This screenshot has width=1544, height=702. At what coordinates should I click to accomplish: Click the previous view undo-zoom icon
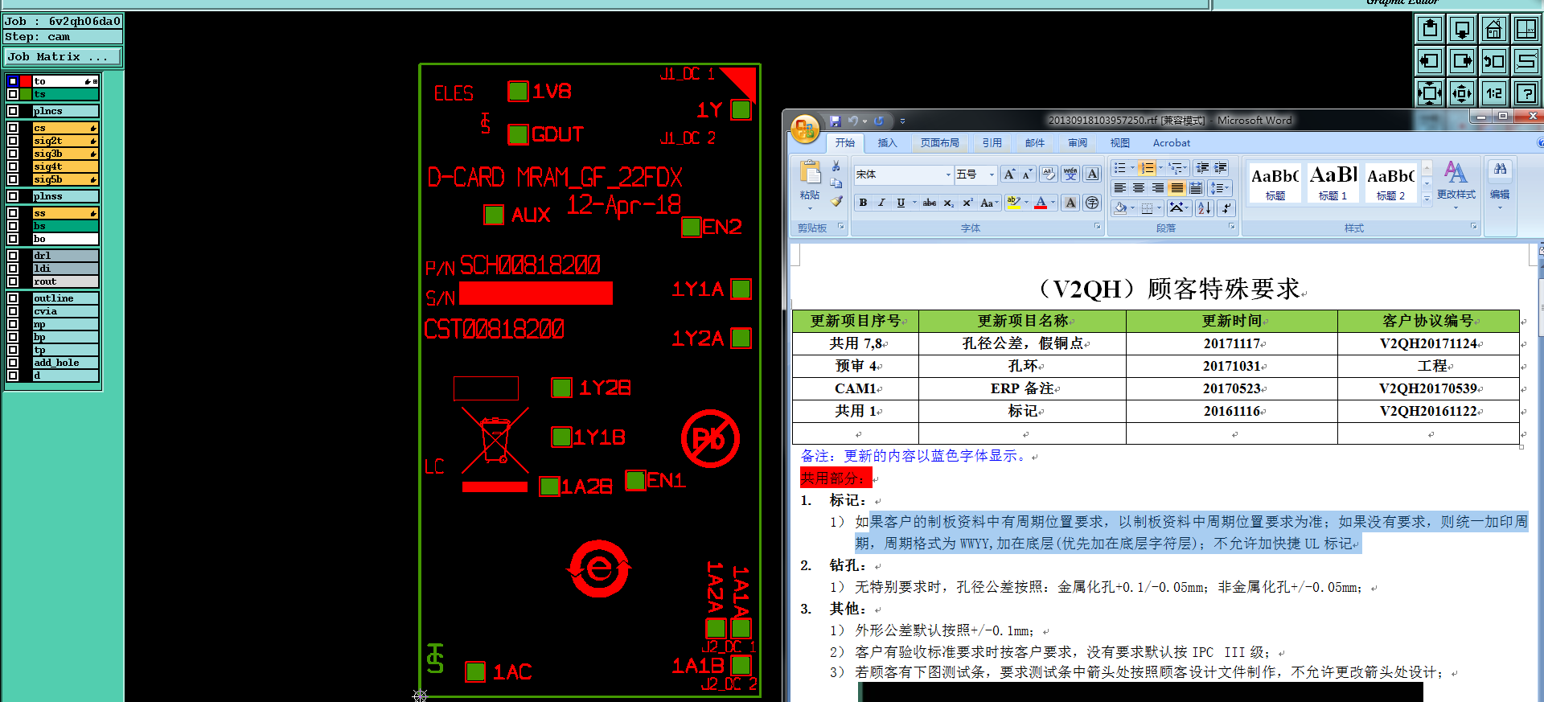pyautogui.click(x=1493, y=61)
